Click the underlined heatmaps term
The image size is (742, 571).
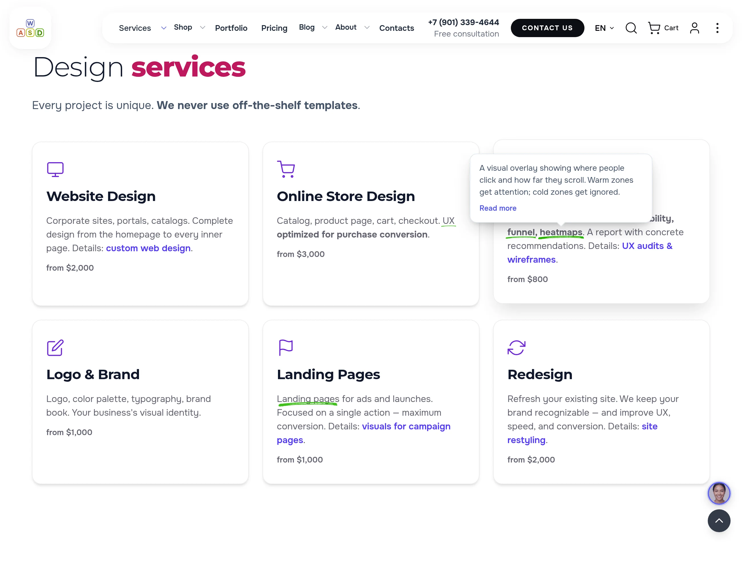(x=561, y=232)
